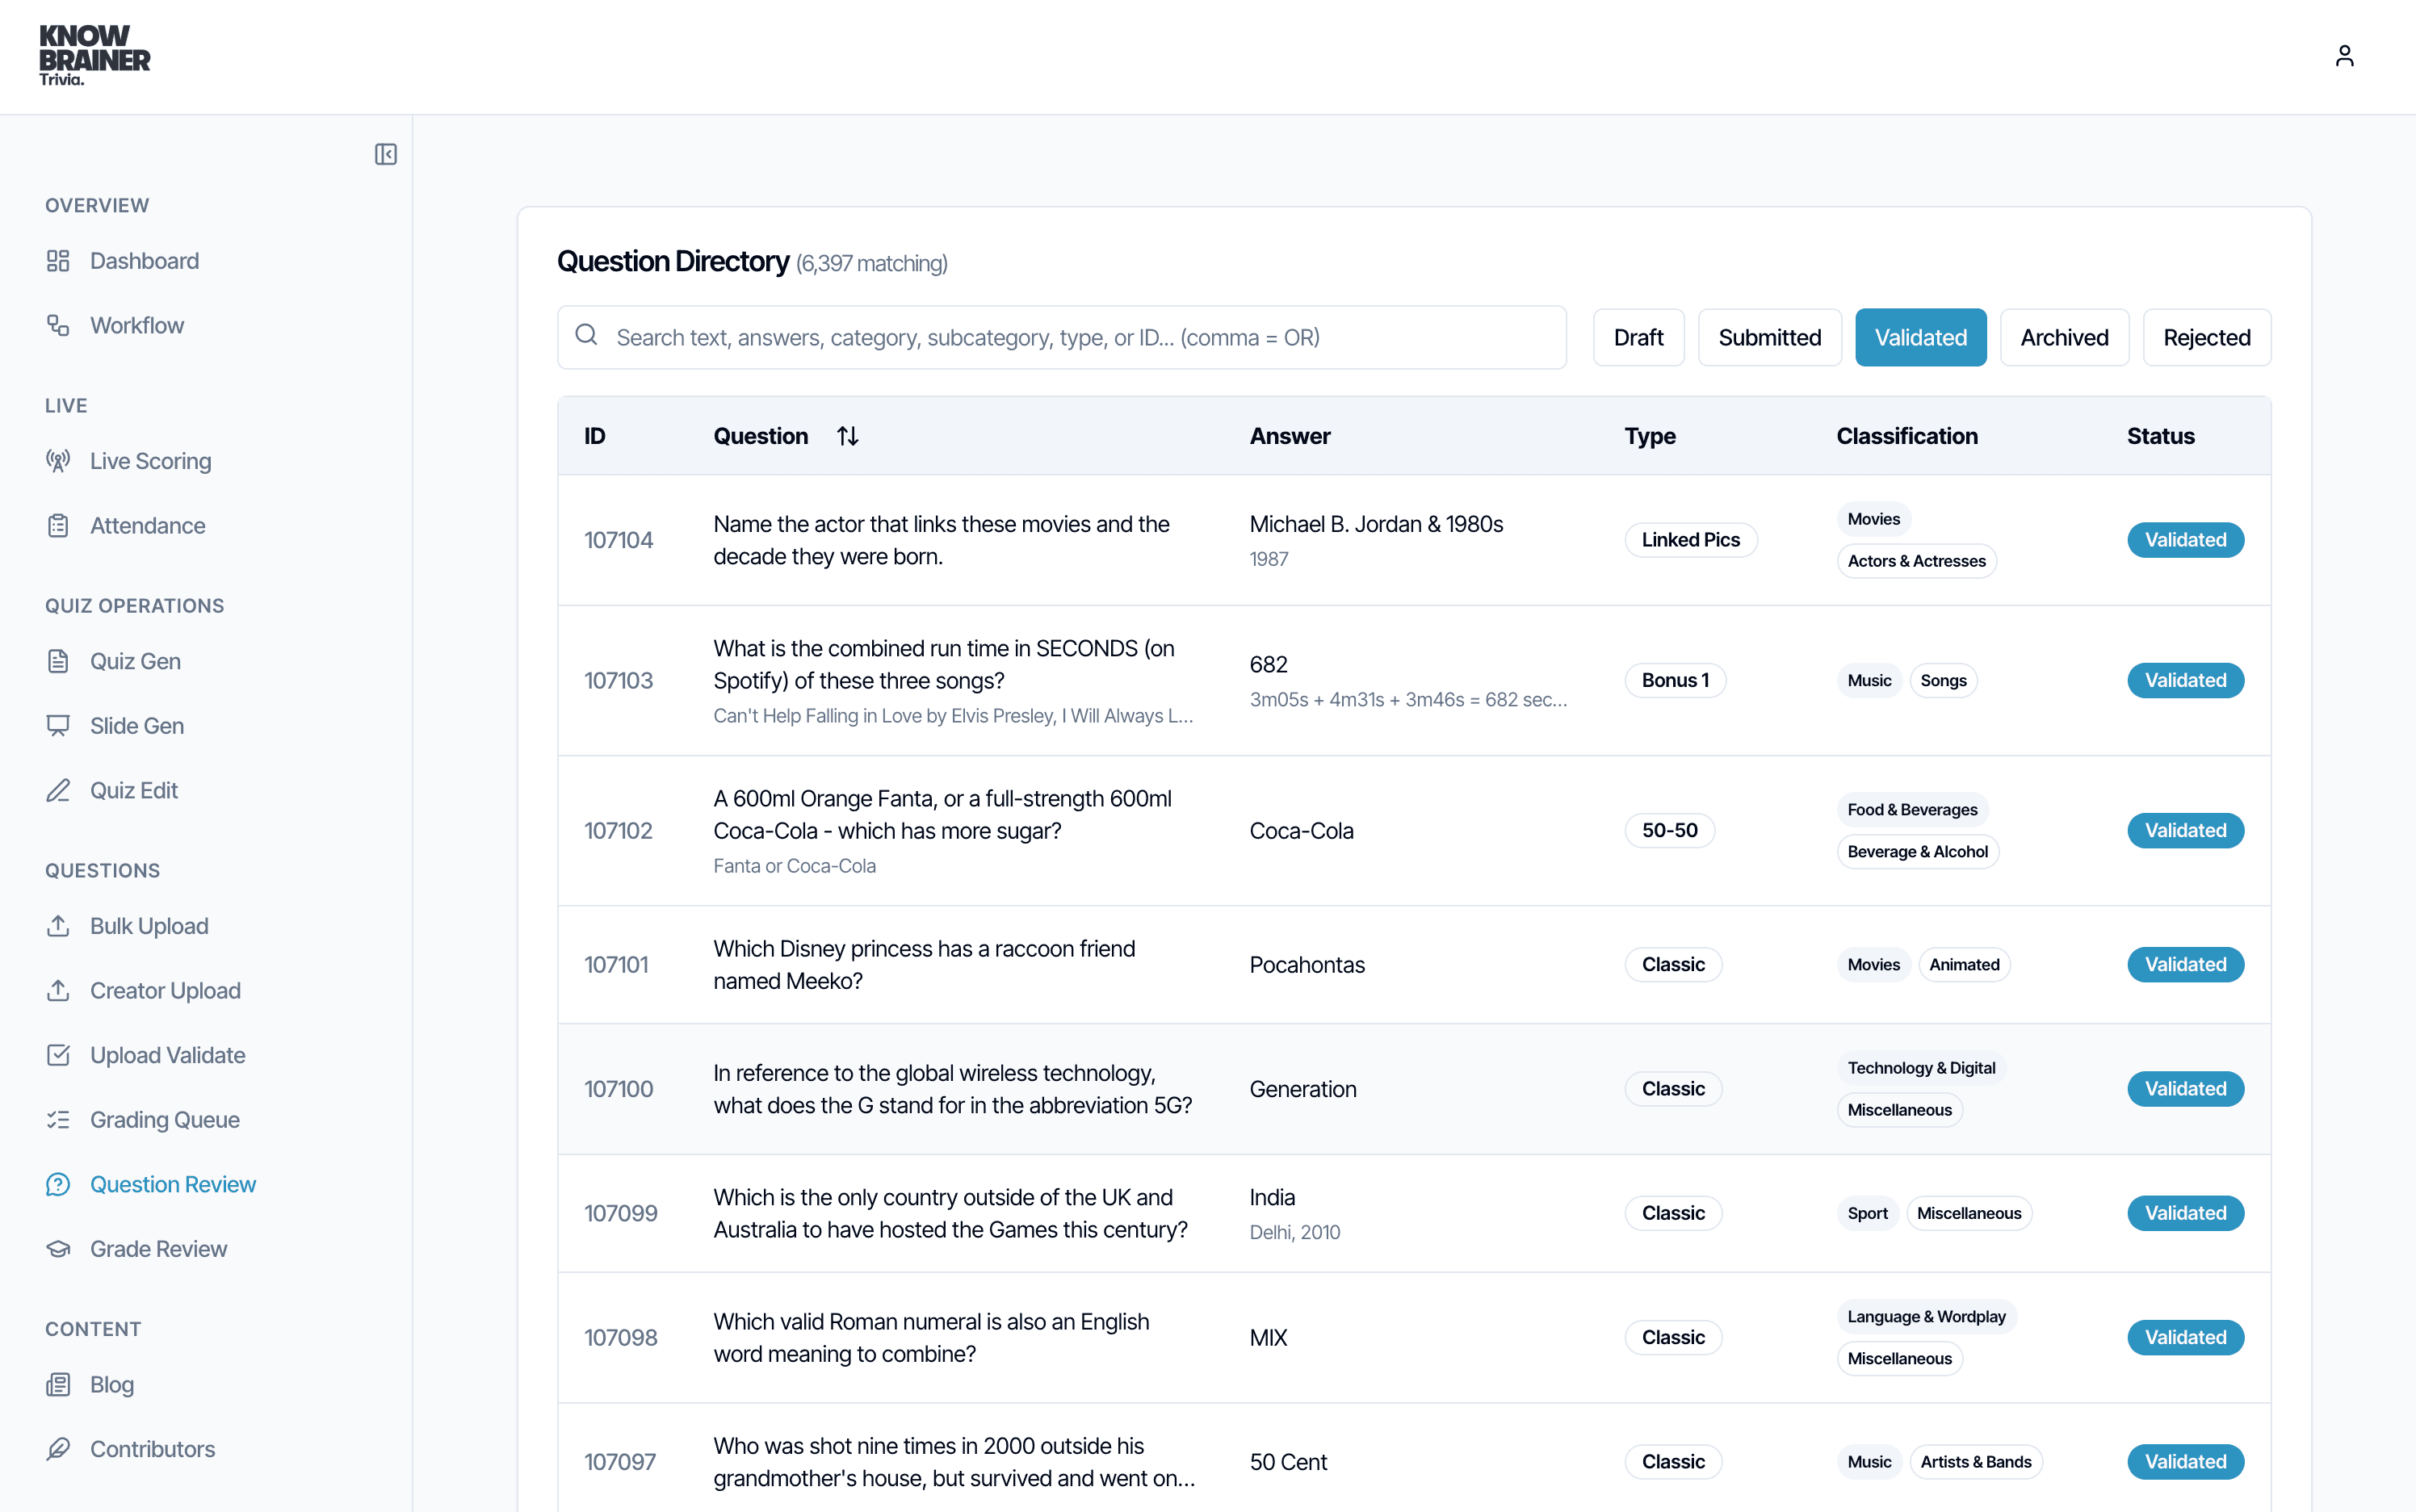
Task: Open question row ID 107104
Action: [x=1414, y=540]
